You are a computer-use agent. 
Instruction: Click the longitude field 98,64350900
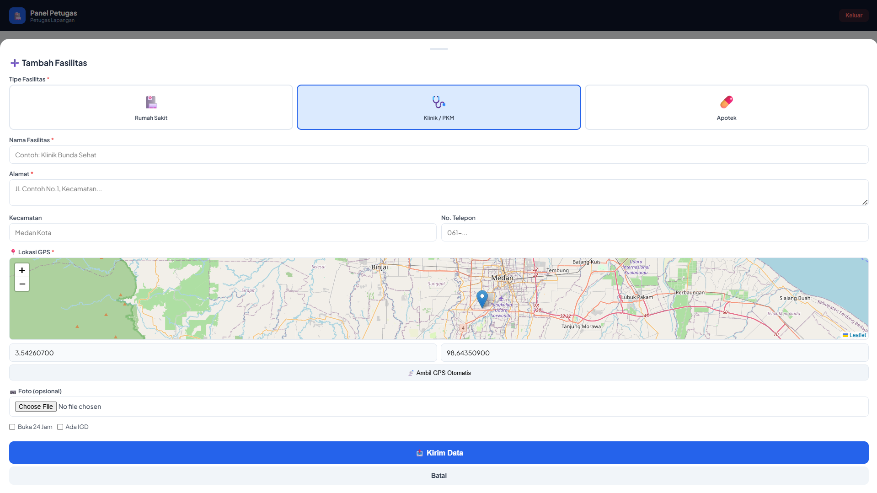[x=655, y=353]
